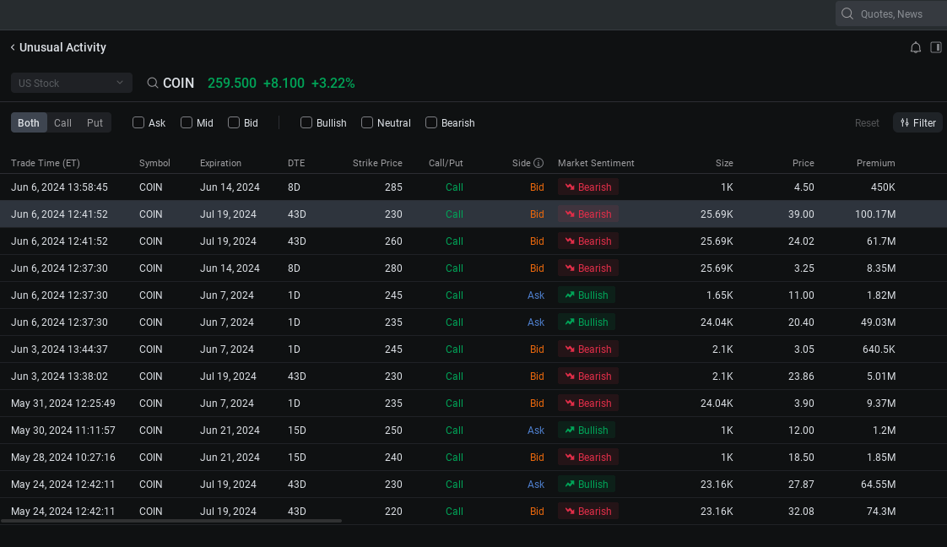This screenshot has width=947, height=547.
Task: Click the Bullish badge in the 250 strike row
Action: (x=587, y=431)
